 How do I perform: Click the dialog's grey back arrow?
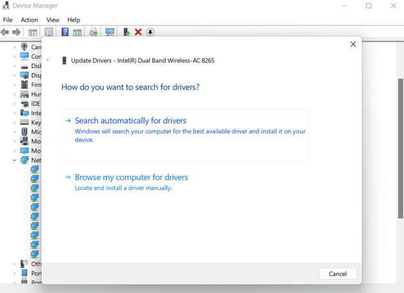[48, 59]
